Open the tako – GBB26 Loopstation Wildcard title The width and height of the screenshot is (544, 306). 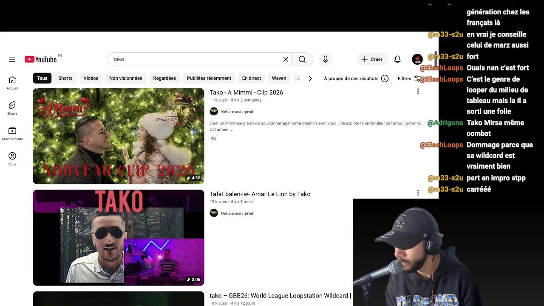coord(280,296)
